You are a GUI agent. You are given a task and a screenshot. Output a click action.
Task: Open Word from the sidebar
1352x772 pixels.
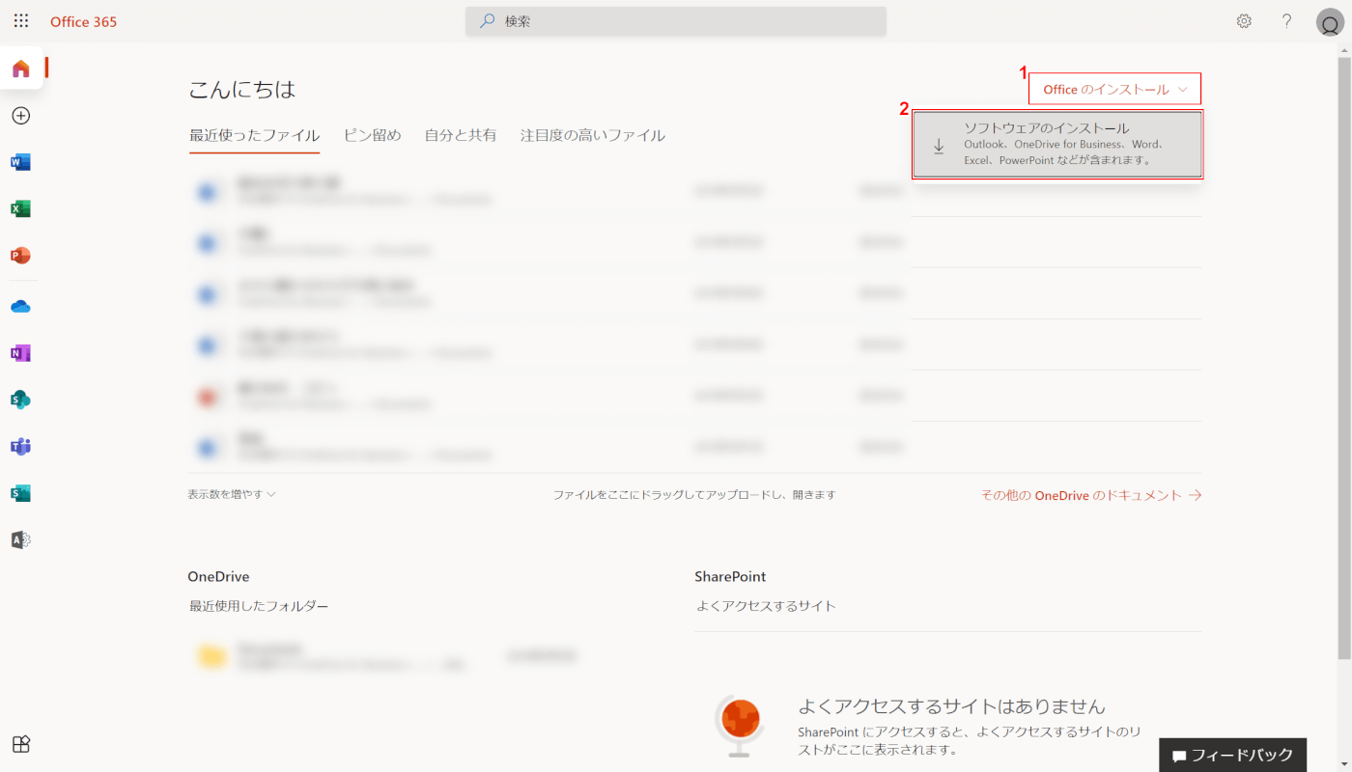click(21, 162)
